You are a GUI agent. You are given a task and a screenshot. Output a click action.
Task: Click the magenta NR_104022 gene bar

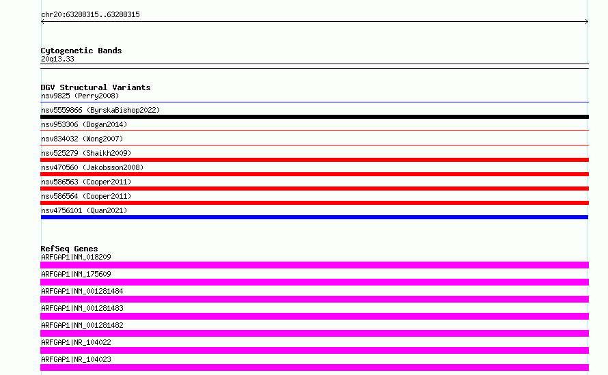click(x=314, y=350)
